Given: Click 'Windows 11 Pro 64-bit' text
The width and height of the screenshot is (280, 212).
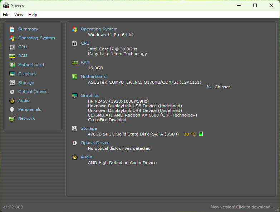Looking at the screenshot, I should coord(111,35).
